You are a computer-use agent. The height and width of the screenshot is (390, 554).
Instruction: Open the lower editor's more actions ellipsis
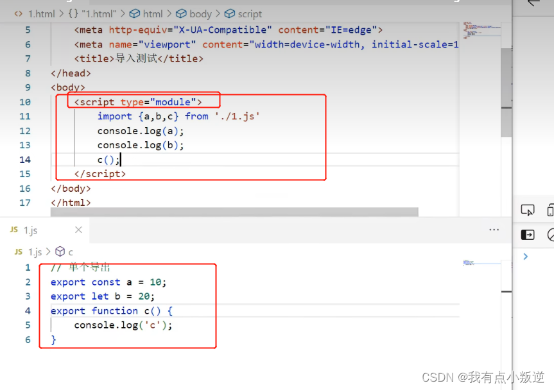494,230
